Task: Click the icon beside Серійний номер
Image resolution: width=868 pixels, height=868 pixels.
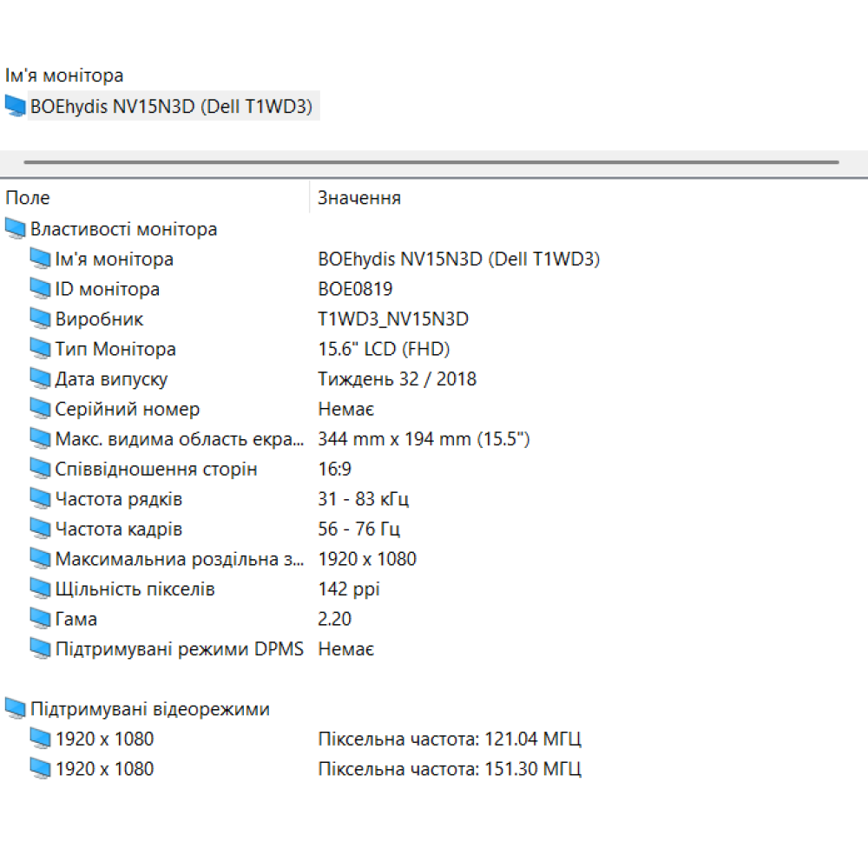Action: pyautogui.click(x=40, y=409)
